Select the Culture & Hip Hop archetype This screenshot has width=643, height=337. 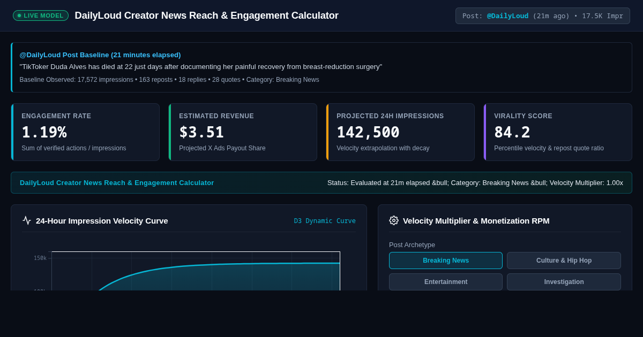[564, 261]
